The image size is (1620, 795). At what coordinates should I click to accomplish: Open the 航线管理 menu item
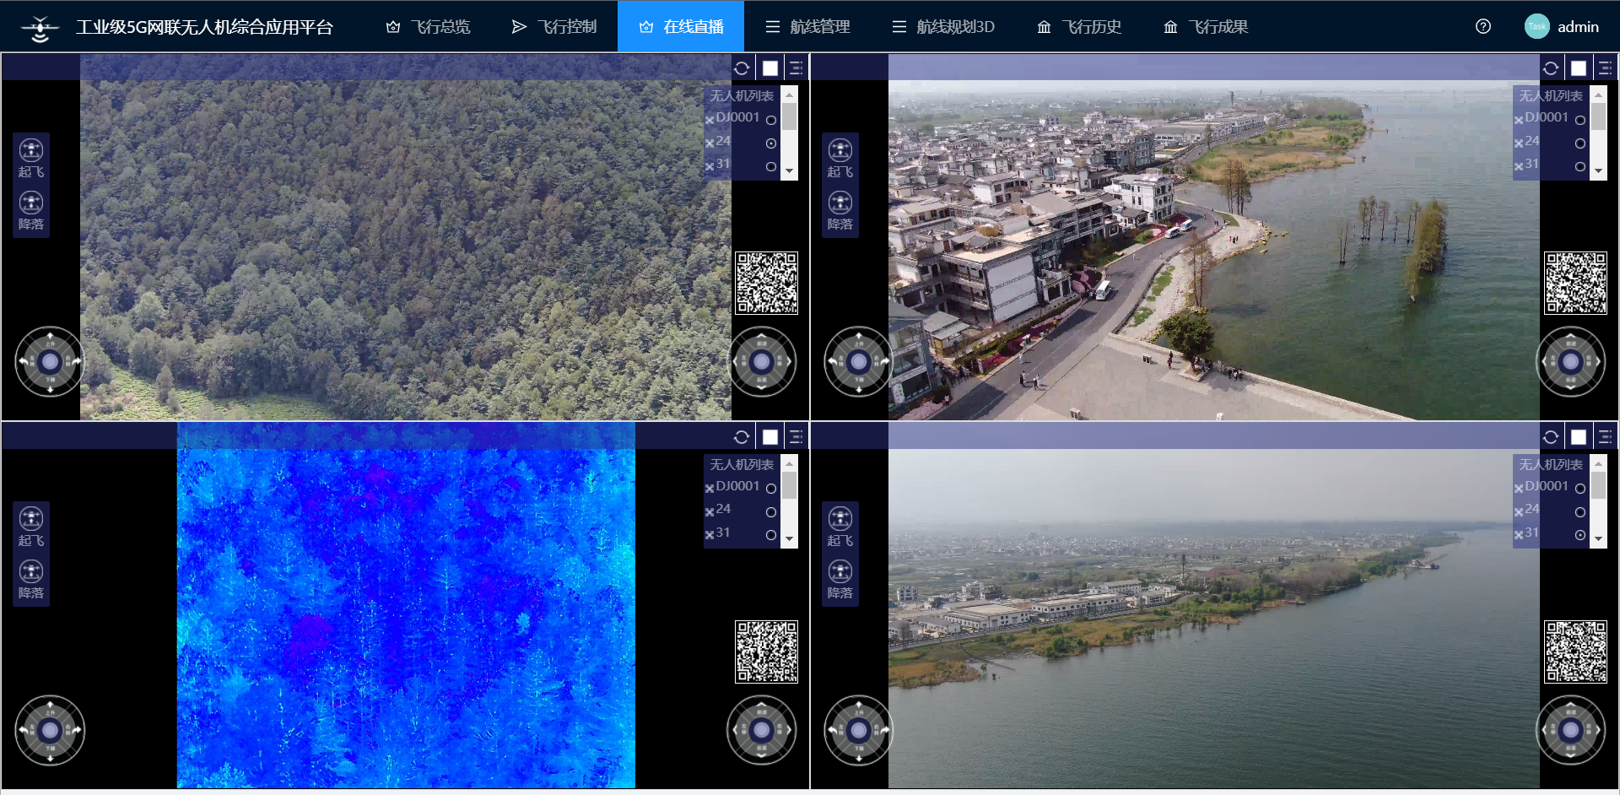coord(807,27)
